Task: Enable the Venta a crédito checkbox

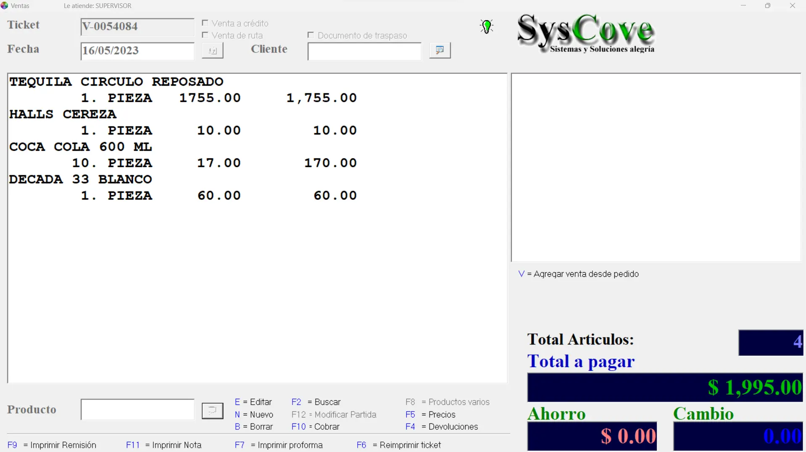Action: coord(205,23)
